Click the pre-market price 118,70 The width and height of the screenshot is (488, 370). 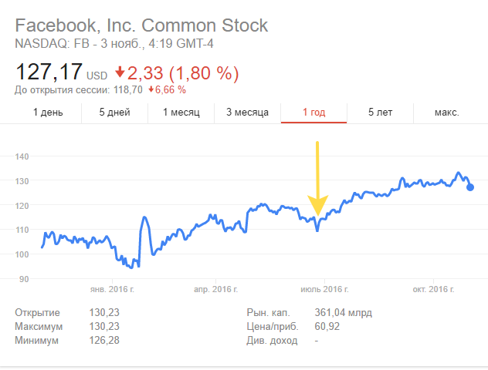pyautogui.click(x=127, y=90)
